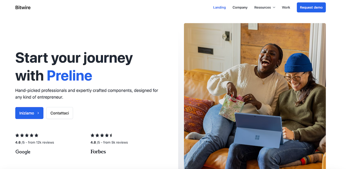Viewport: 349px width, 169px height.
Task: Click the first star above Forbes rating
Action: [x=92, y=135]
